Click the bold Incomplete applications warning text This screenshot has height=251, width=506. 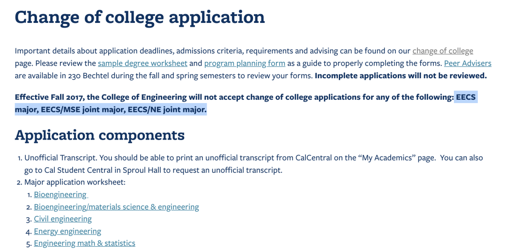[401, 76]
